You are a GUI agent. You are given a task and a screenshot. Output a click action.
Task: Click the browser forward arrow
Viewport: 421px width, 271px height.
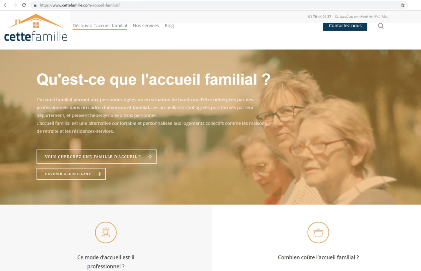pos(15,5)
